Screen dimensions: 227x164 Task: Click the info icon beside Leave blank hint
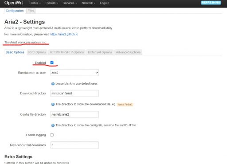coord(53,84)
